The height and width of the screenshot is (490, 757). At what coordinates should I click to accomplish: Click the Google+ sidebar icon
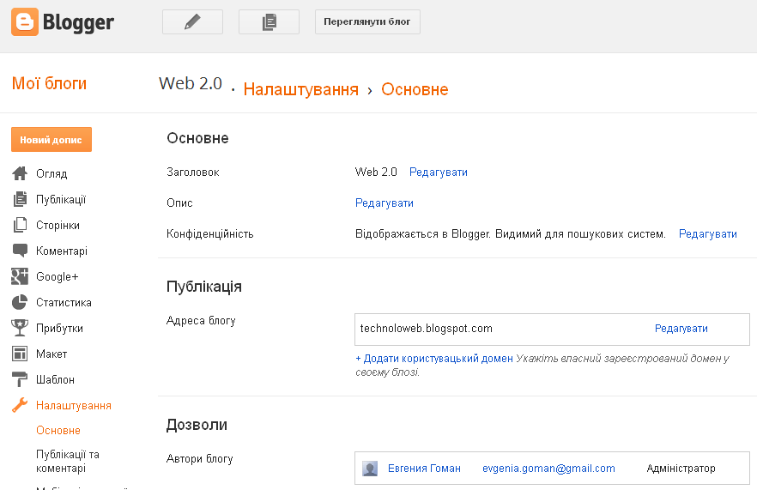click(20, 276)
